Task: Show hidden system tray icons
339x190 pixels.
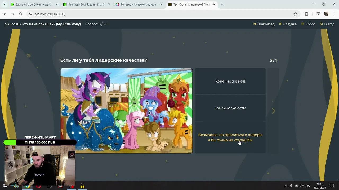Action: click(x=286, y=186)
